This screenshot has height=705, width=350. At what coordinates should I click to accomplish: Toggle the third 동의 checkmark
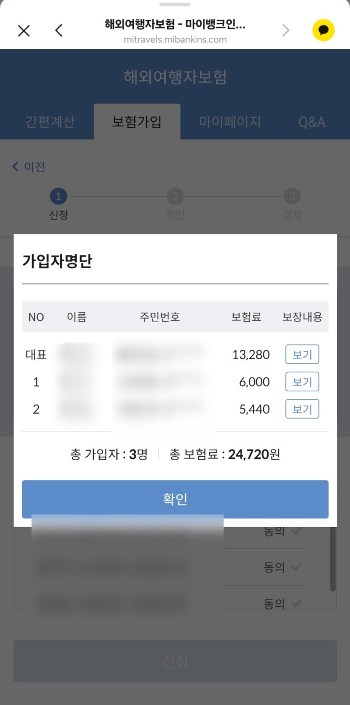point(296,603)
